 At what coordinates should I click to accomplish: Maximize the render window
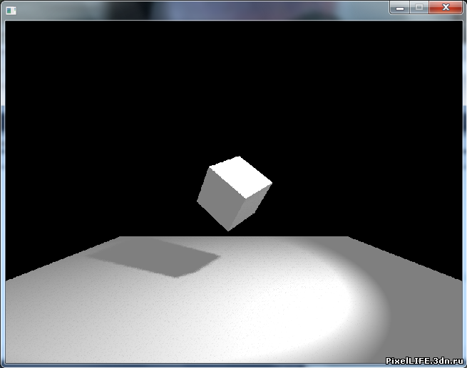pyautogui.click(x=419, y=8)
